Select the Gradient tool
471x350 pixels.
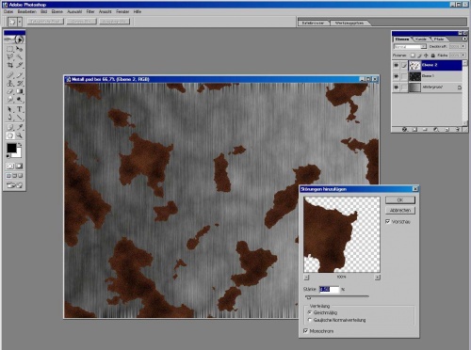point(20,91)
